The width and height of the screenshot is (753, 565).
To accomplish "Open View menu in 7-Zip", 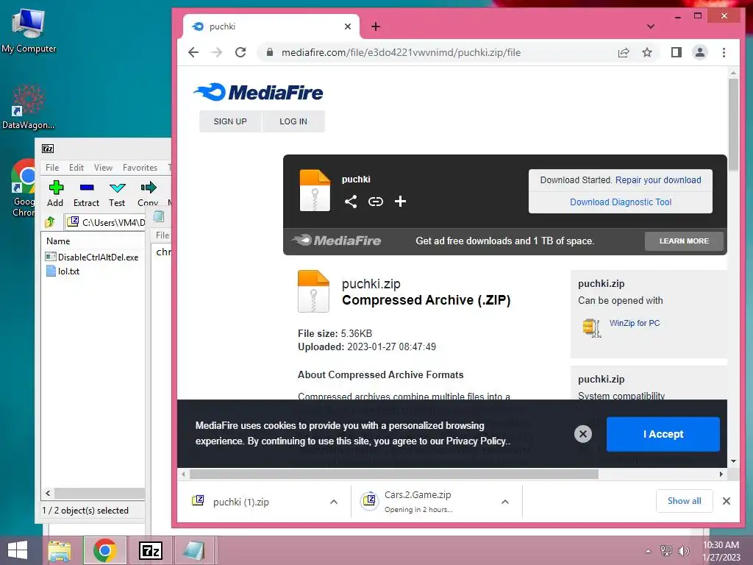I will [x=103, y=167].
